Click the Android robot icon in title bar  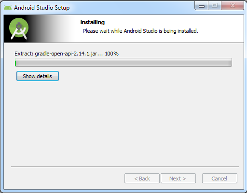(x=8, y=8)
